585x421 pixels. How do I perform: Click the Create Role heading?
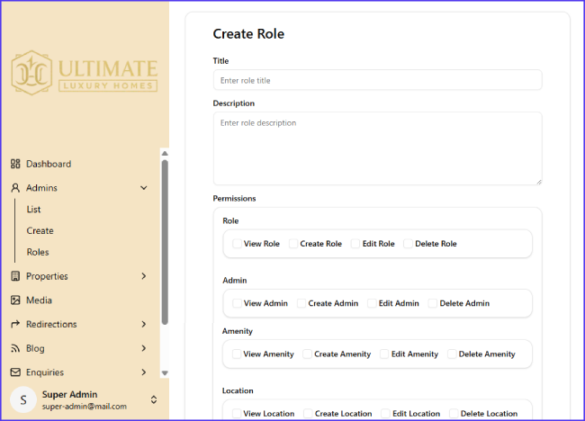pyautogui.click(x=248, y=34)
